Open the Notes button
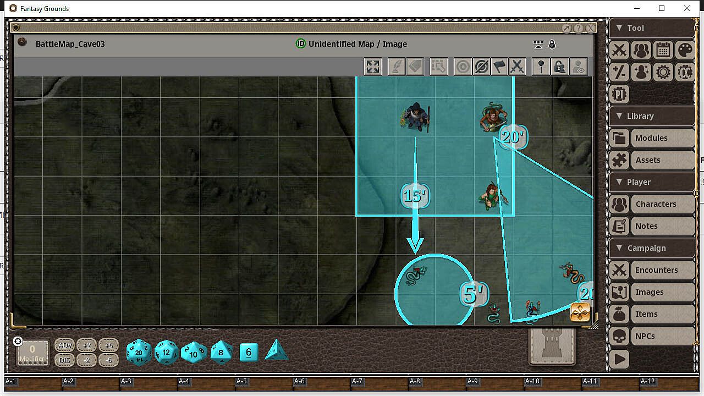 point(662,226)
